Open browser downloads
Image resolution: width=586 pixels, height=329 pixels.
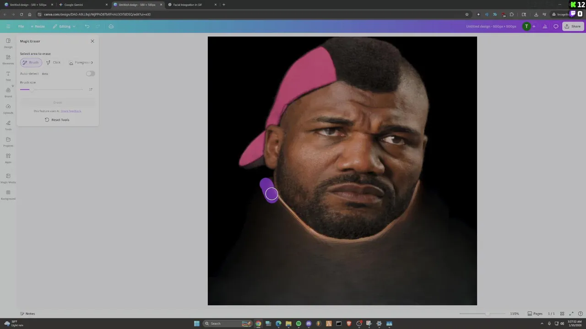coord(536,14)
